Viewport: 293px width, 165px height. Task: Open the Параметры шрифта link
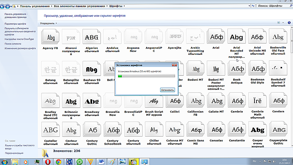[x=15, y=24]
